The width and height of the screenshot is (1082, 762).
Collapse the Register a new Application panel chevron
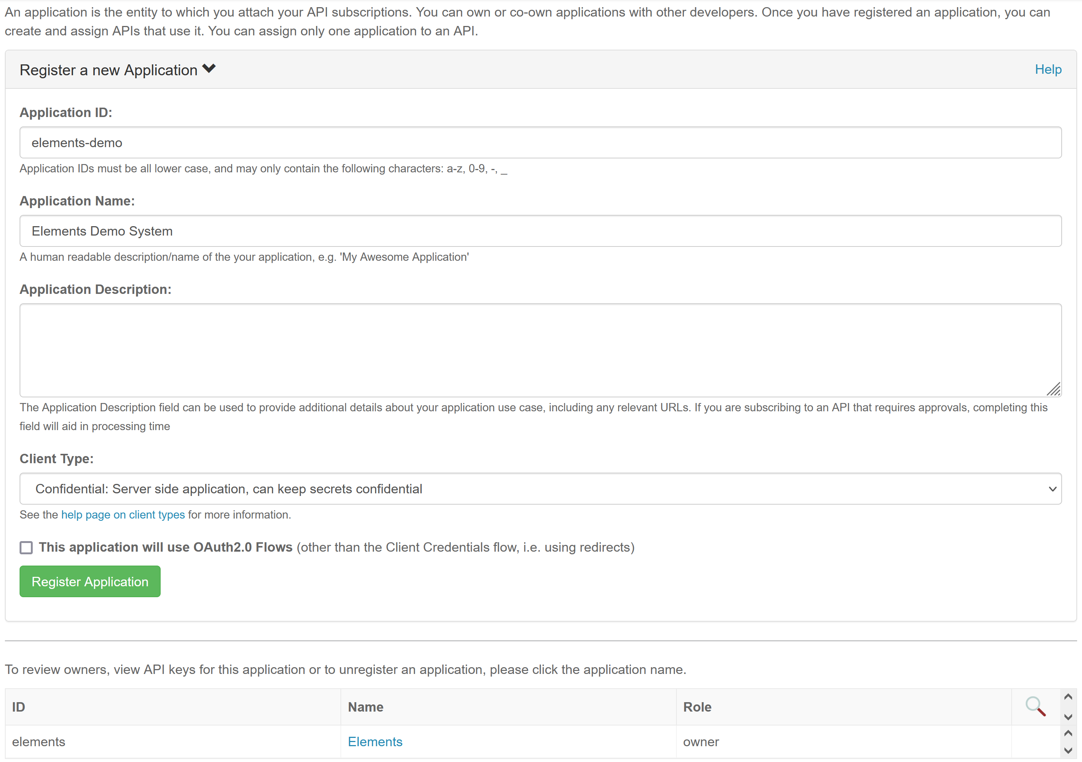click(209, 69)
